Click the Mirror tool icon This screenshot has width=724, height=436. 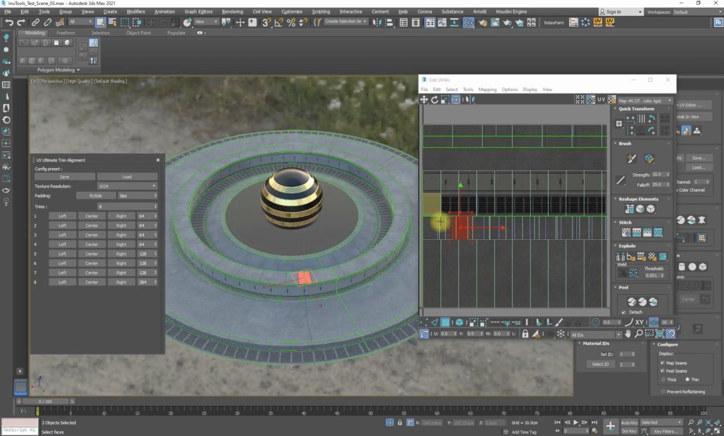[378, 22]
